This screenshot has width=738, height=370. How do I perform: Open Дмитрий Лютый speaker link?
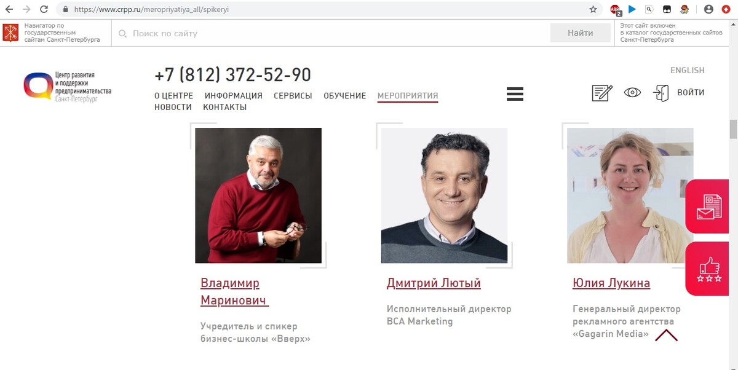pyautogui.click(x=434, y=283)
